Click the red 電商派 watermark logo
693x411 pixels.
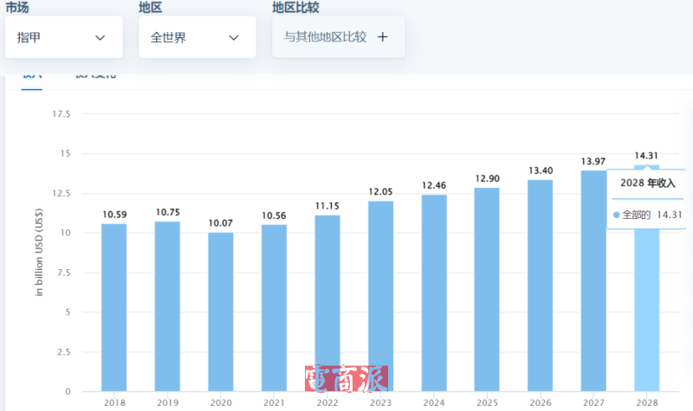346,378
